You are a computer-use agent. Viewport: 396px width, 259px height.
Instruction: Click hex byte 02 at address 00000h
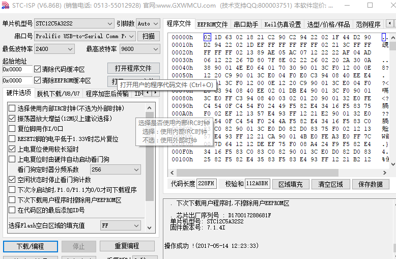click(207, 37)
